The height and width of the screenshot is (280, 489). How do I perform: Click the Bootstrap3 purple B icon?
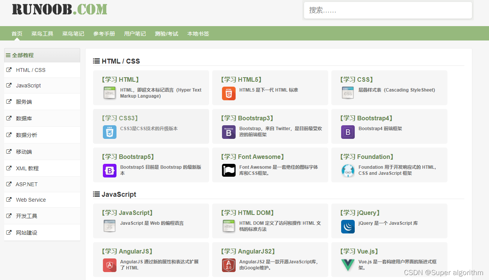point(229,132)
